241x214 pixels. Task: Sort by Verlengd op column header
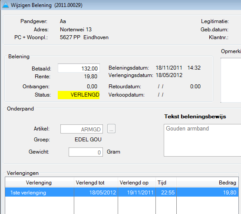(137, 183)
